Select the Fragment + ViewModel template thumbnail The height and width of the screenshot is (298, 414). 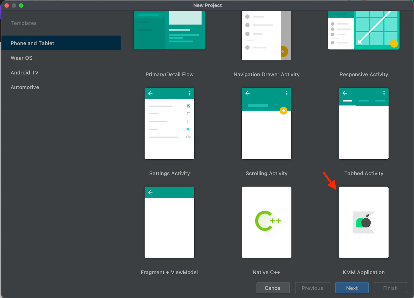[x=169, y=222]
